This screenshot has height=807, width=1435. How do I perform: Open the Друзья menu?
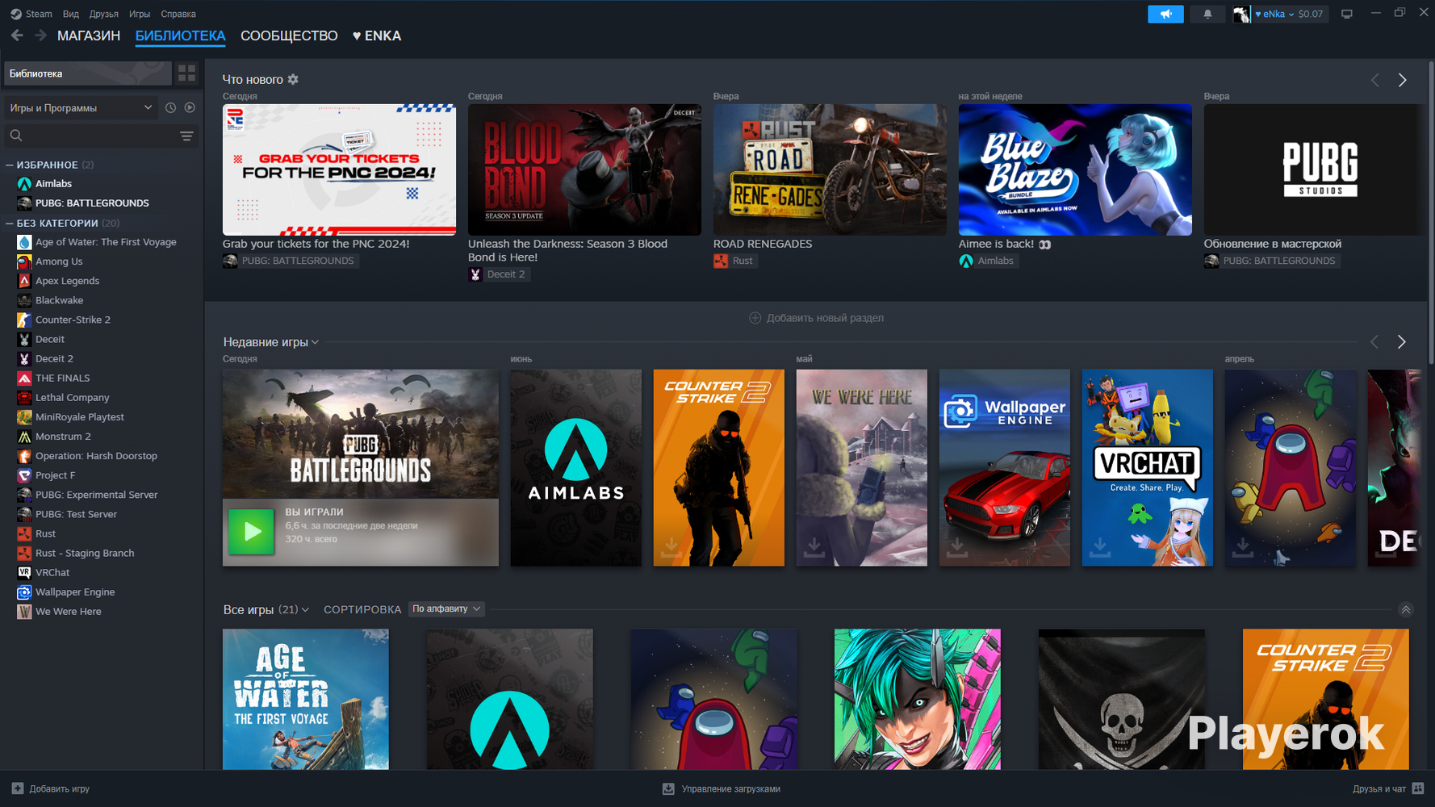tap(104, 14)
